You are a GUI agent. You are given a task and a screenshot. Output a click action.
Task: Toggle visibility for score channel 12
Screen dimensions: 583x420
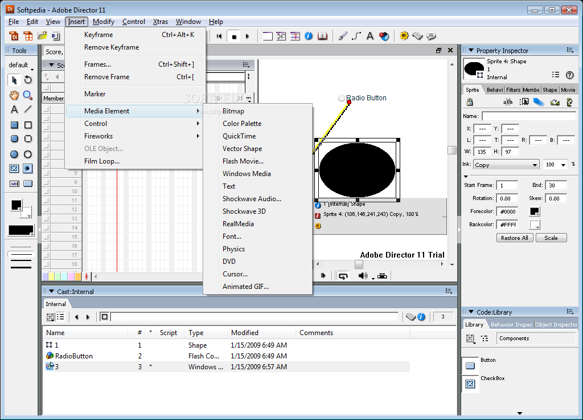(46, 210)
